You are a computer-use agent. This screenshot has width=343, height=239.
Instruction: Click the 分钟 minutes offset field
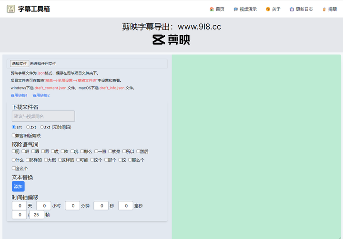[x=72, y=206]
